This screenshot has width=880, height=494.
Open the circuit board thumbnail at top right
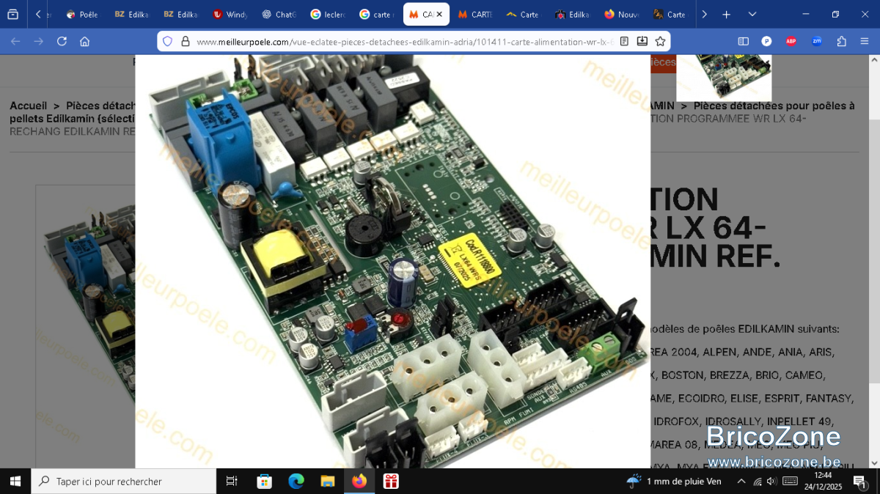click(x=724, y=77)
